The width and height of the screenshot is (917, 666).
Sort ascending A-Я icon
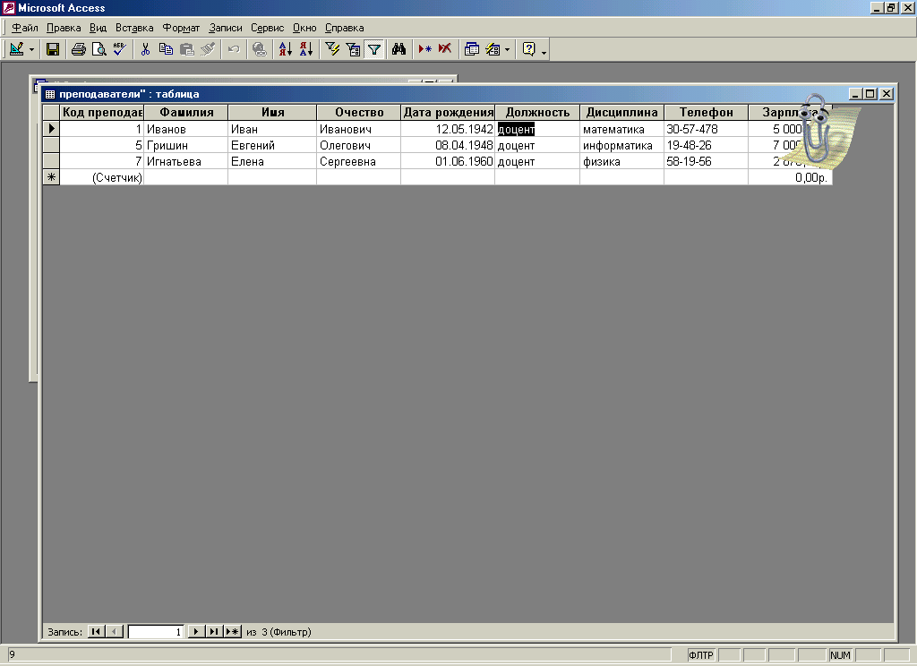coord(285,49)
